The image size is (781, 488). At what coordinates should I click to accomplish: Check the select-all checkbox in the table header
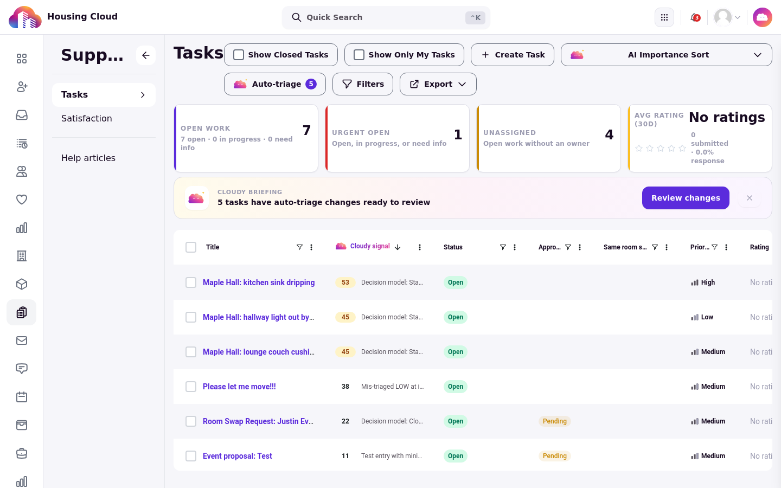[191, 247]
